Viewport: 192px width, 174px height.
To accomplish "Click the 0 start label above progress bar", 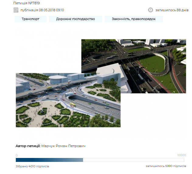I will coord(17,155).
